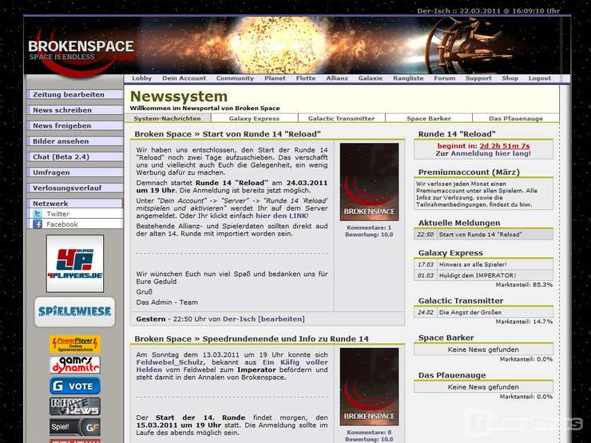Click 'Keine News gefunden' under Space Barker
Screen dimensions: 591x443
pos(483,350)
